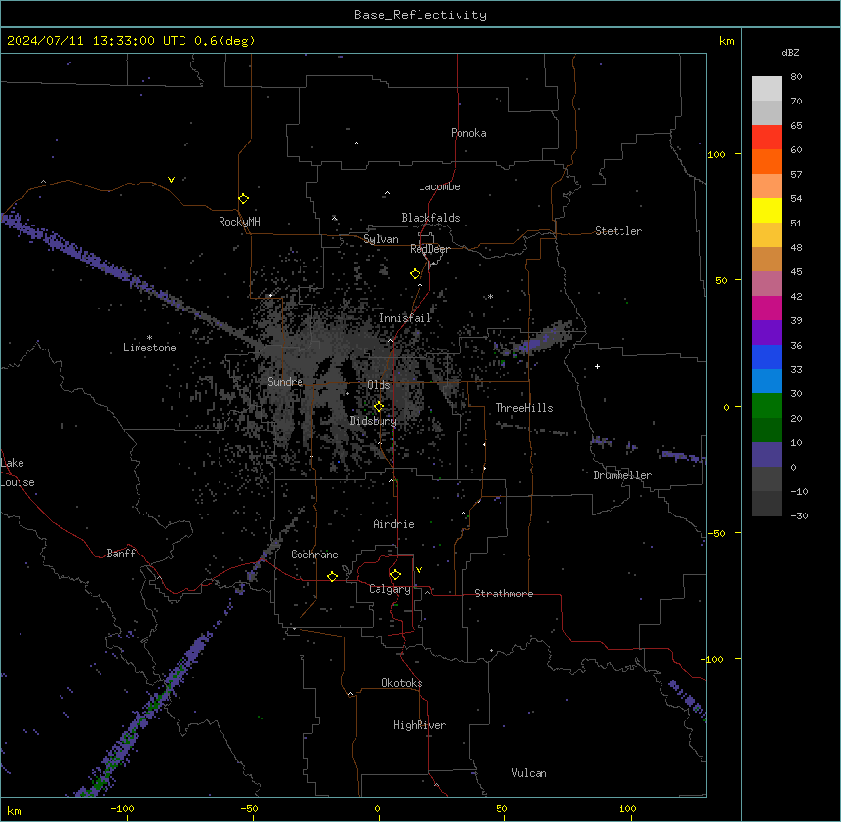Image resolution: width=841 pixels, height=822 pixels.
Task: Click the Stettler town label
Action: pos(619,231)
